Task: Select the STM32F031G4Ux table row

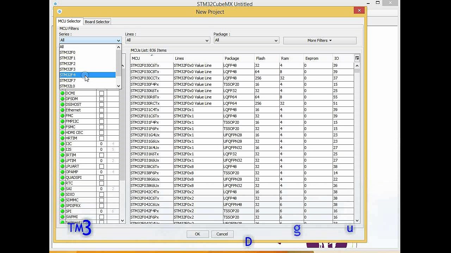Action: 242,135
